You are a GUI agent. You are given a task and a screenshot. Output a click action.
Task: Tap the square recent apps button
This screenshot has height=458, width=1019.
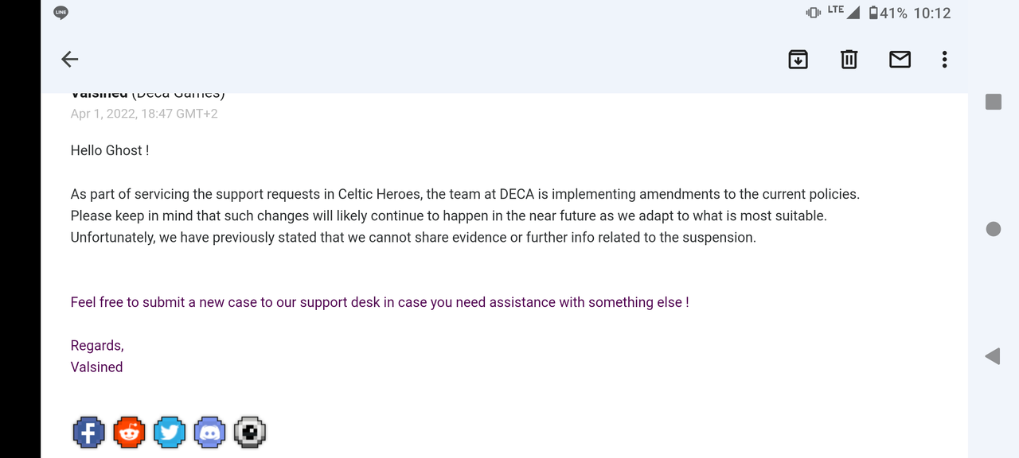(x=994, y=102)
